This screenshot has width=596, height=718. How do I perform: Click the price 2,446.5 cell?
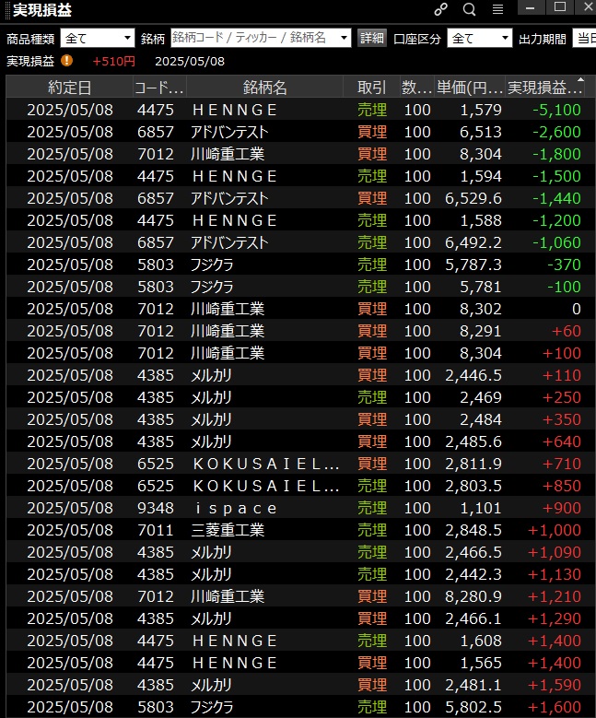point(473,375)
